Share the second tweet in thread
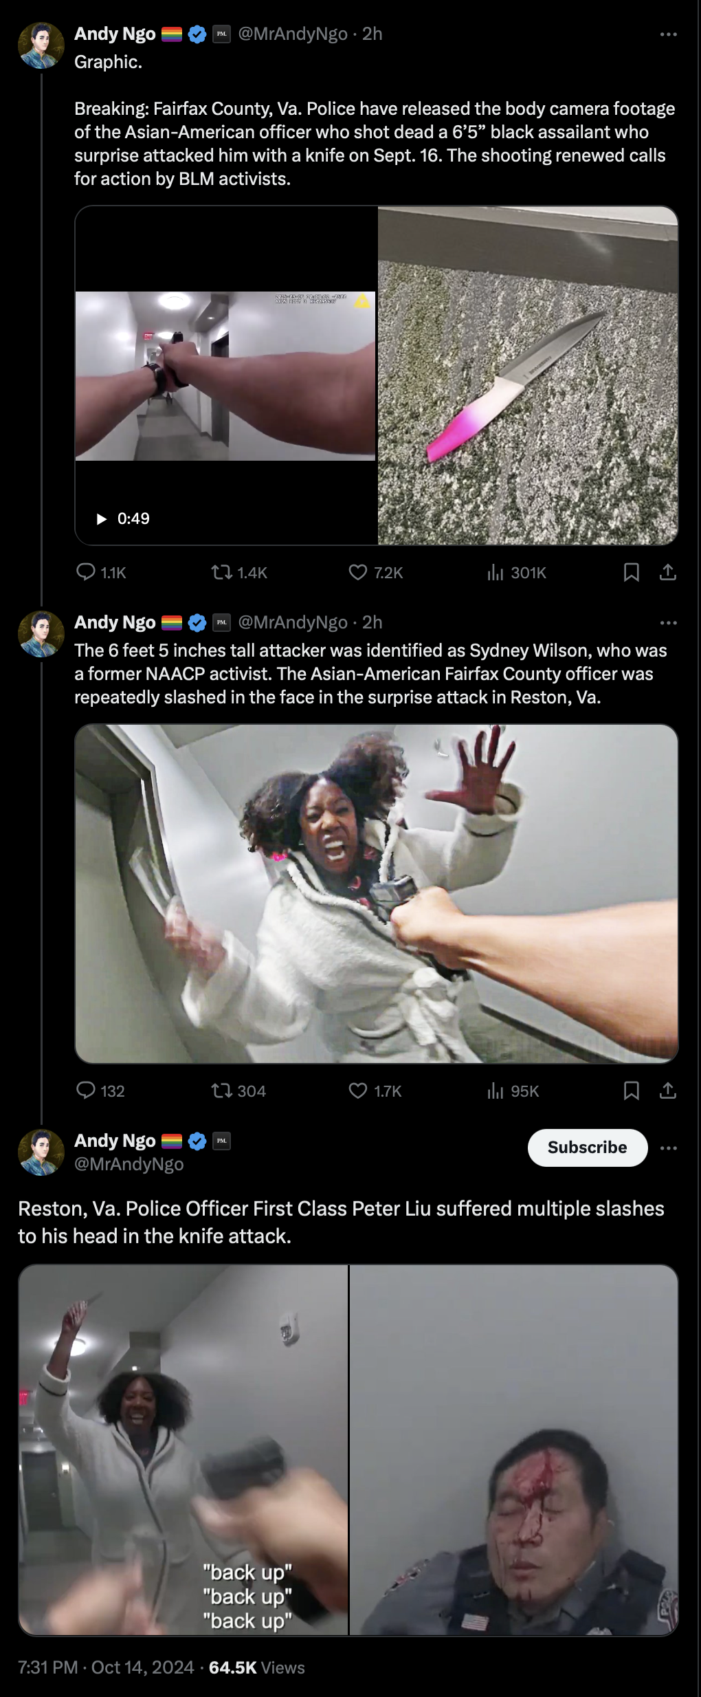 coord(668,1091)
